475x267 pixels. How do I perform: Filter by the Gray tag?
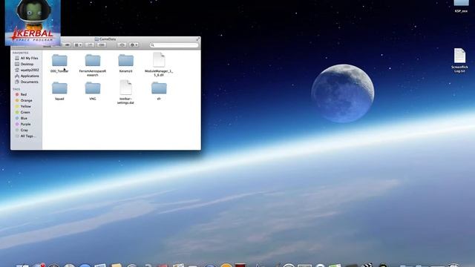pyautogui.click(x=22, y=131)
